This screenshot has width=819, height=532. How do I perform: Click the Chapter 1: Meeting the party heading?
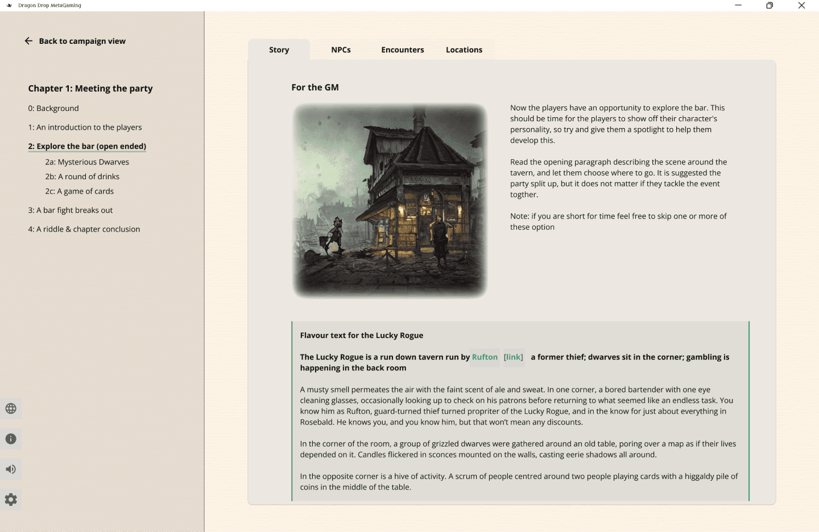coord(90,89)
